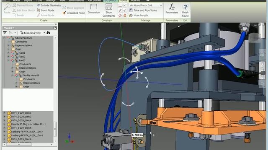Click the Hose Length command

coord(139,15)
